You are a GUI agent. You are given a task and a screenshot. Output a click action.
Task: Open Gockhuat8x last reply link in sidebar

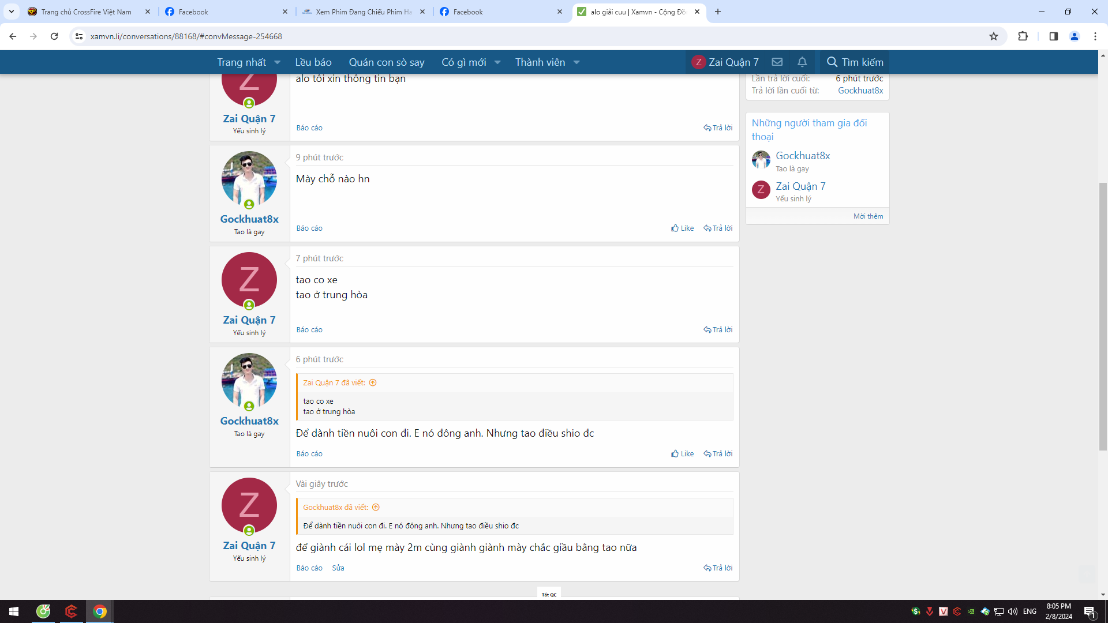point(860,91)
